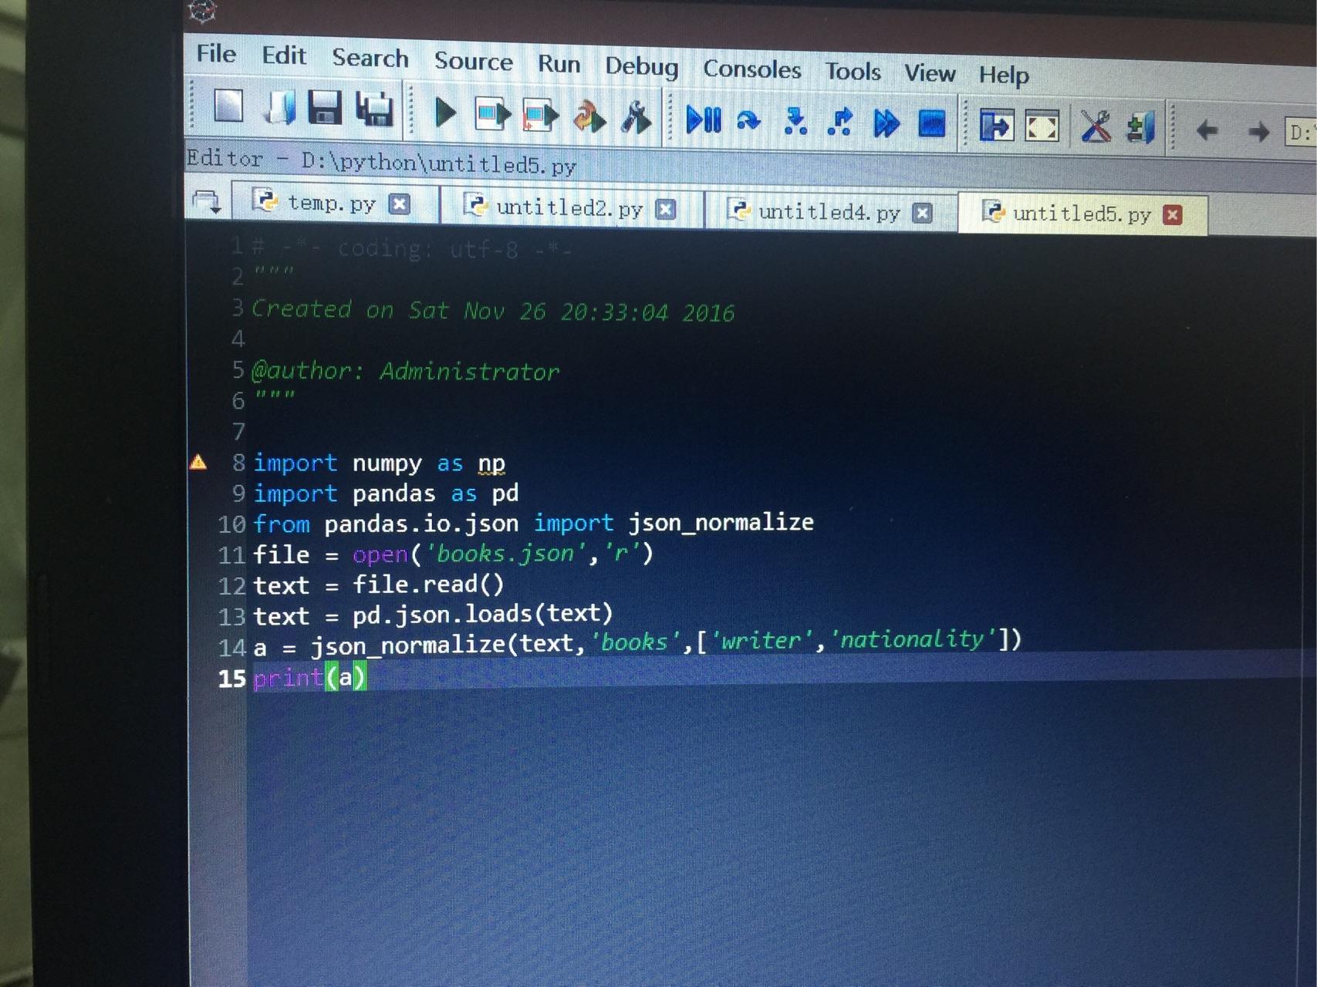The height and width of the screenshot is (987, 1317).
Task: Close the temp.py tab
Action: click(399, 204)
